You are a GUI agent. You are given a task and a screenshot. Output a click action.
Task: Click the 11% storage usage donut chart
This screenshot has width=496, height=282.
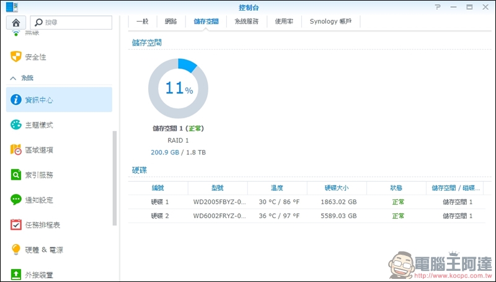click(x=178, y=88)
